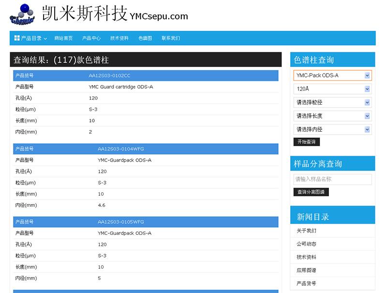Click the 查询分离图谱 button
Image resolution: width=387 pixels, height=293 pixels.
coord(311,192)
